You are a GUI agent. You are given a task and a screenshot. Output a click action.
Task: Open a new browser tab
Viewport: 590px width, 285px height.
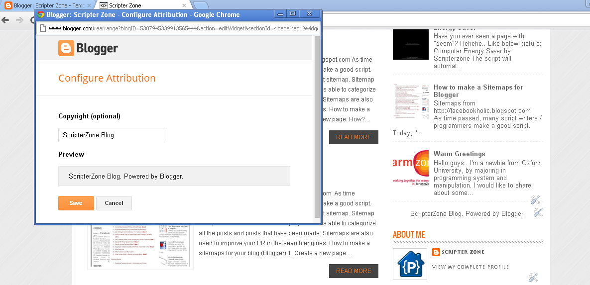(x=201, y=5)
